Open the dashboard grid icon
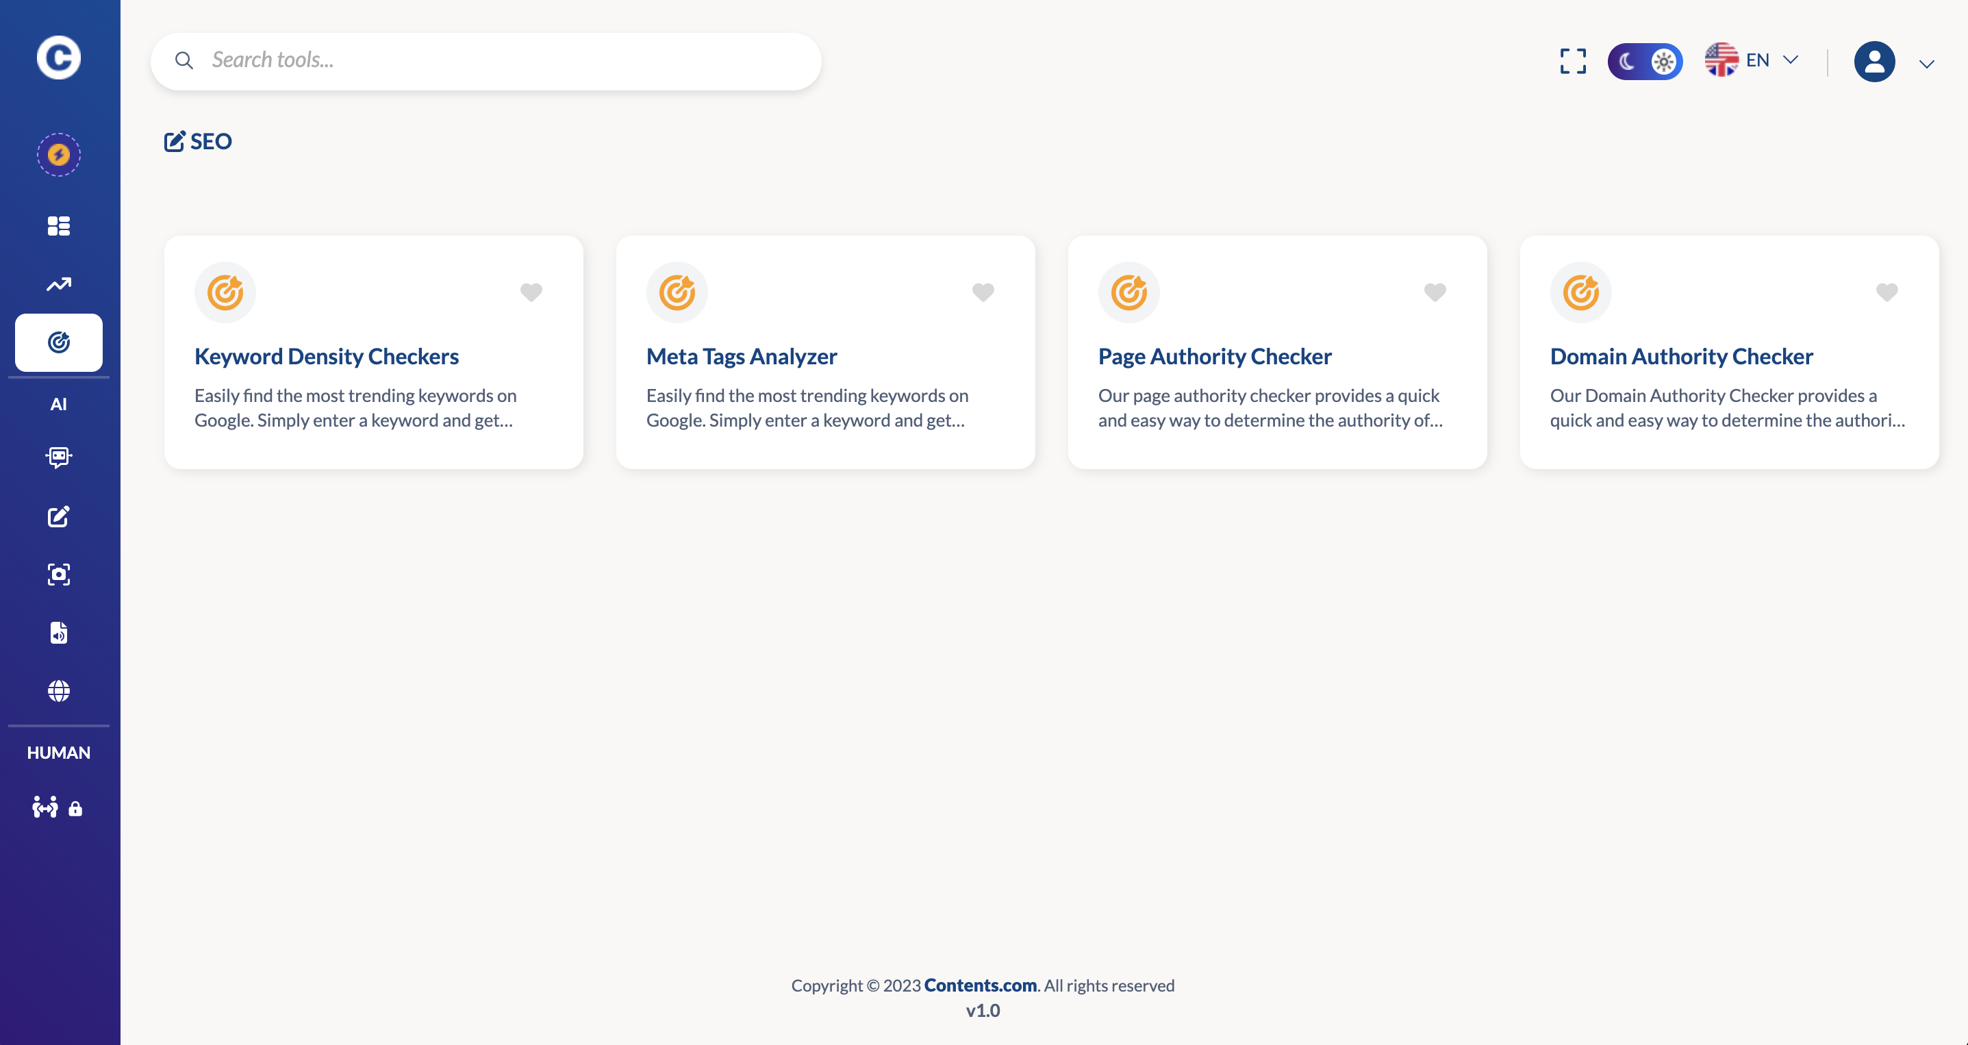The image size is (1968, 1045). click(x=59, y=226)
